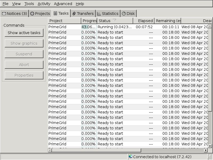Click the Status column sort arrow
Screen dimensions: 213x160
(114, 20)
